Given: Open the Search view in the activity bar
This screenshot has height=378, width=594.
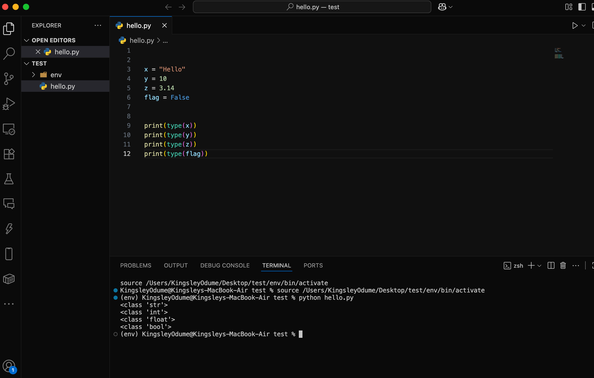Looking at the screenshot, I should pyautogui.click(x=9, y=54).
